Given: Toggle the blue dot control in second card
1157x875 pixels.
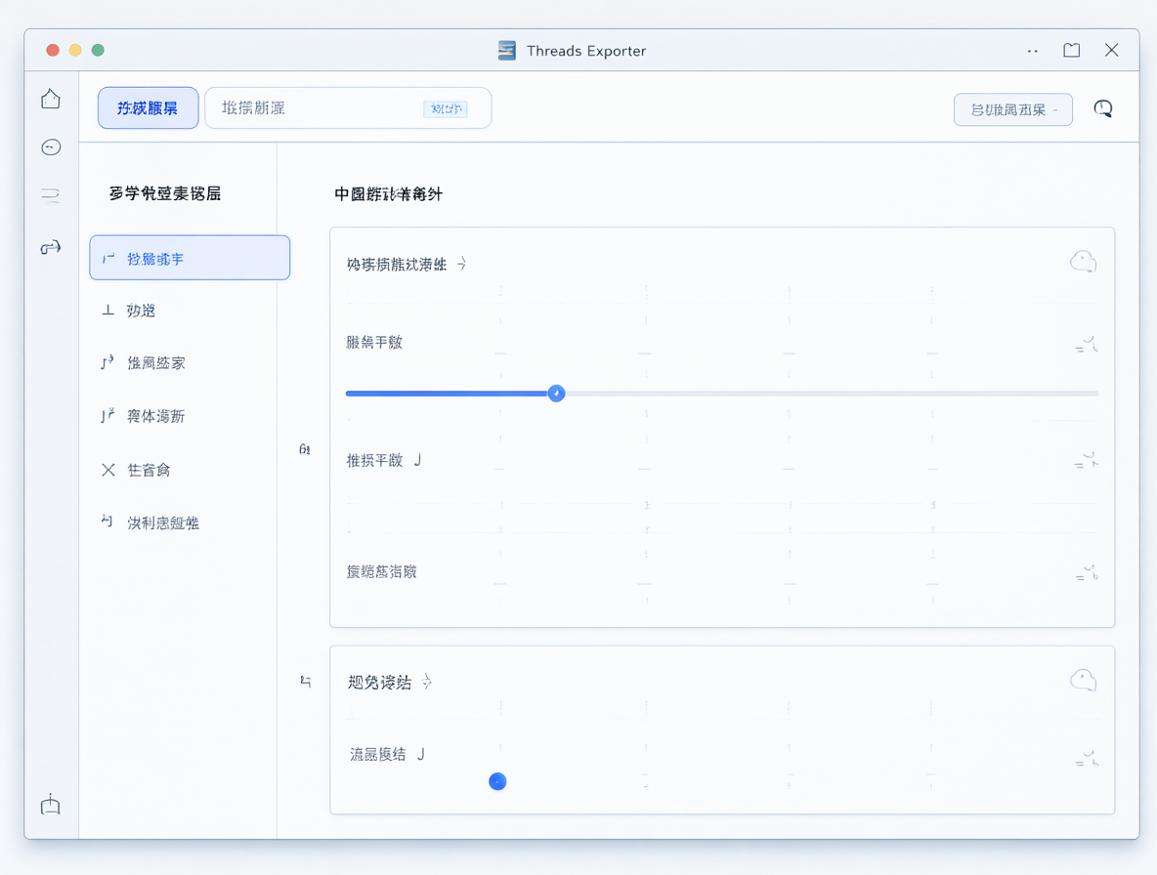Looking at the screenshot, I should [497, 781].
